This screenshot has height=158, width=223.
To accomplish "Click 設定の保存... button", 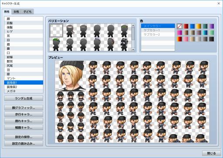I will click(24, 137).
